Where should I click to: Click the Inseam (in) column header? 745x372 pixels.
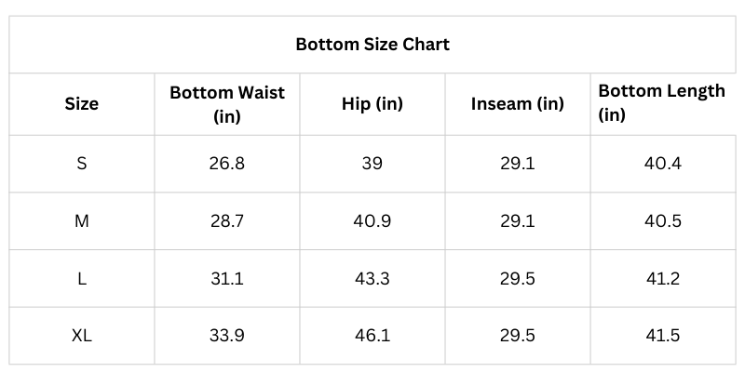[518, 104]
